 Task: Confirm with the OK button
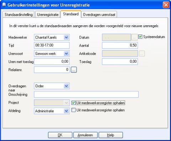60,135
